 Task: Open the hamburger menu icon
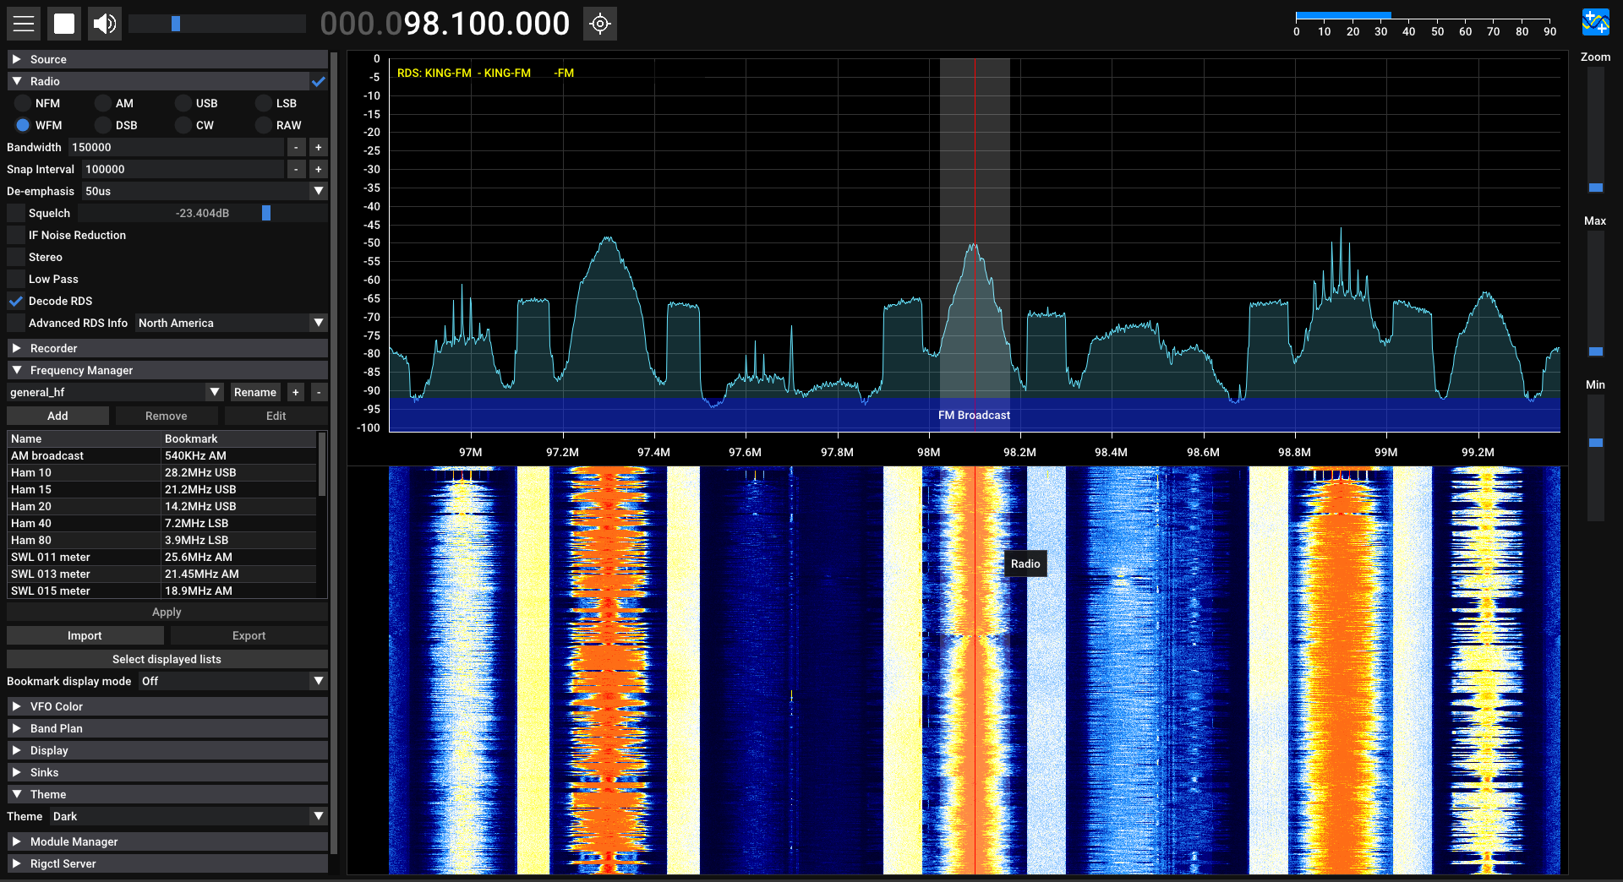pyautogui.click(x=24, y=24)
